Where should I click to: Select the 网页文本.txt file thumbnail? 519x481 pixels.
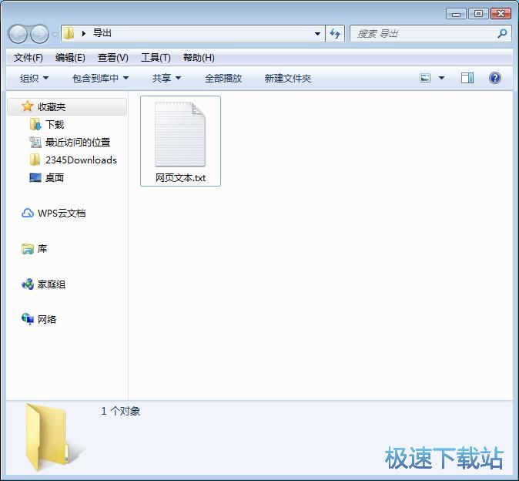180,134
